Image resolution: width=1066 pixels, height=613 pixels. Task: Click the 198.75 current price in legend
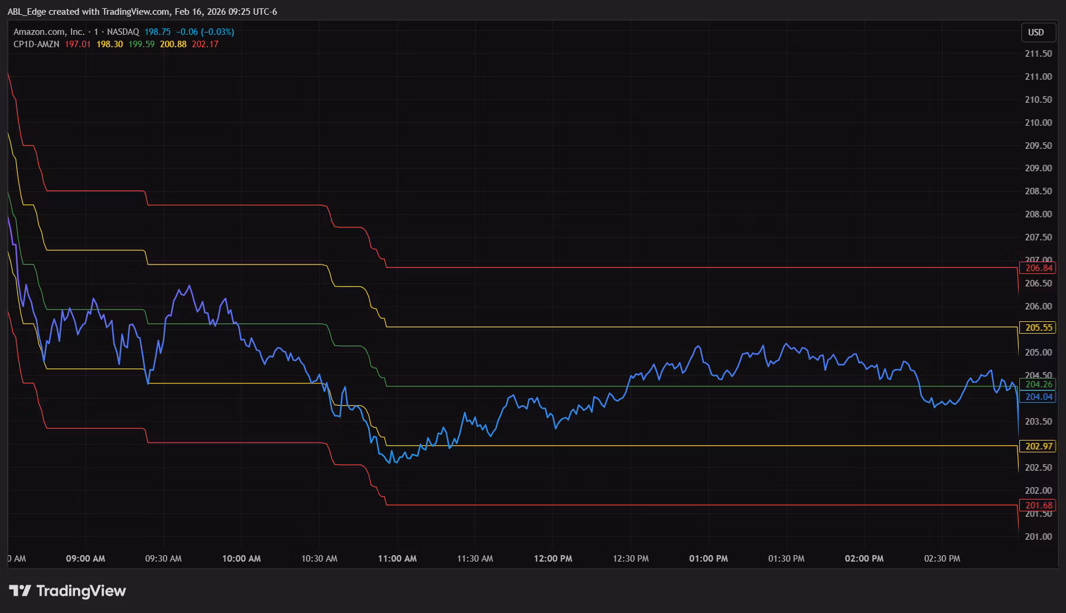(x=157, y=32)
